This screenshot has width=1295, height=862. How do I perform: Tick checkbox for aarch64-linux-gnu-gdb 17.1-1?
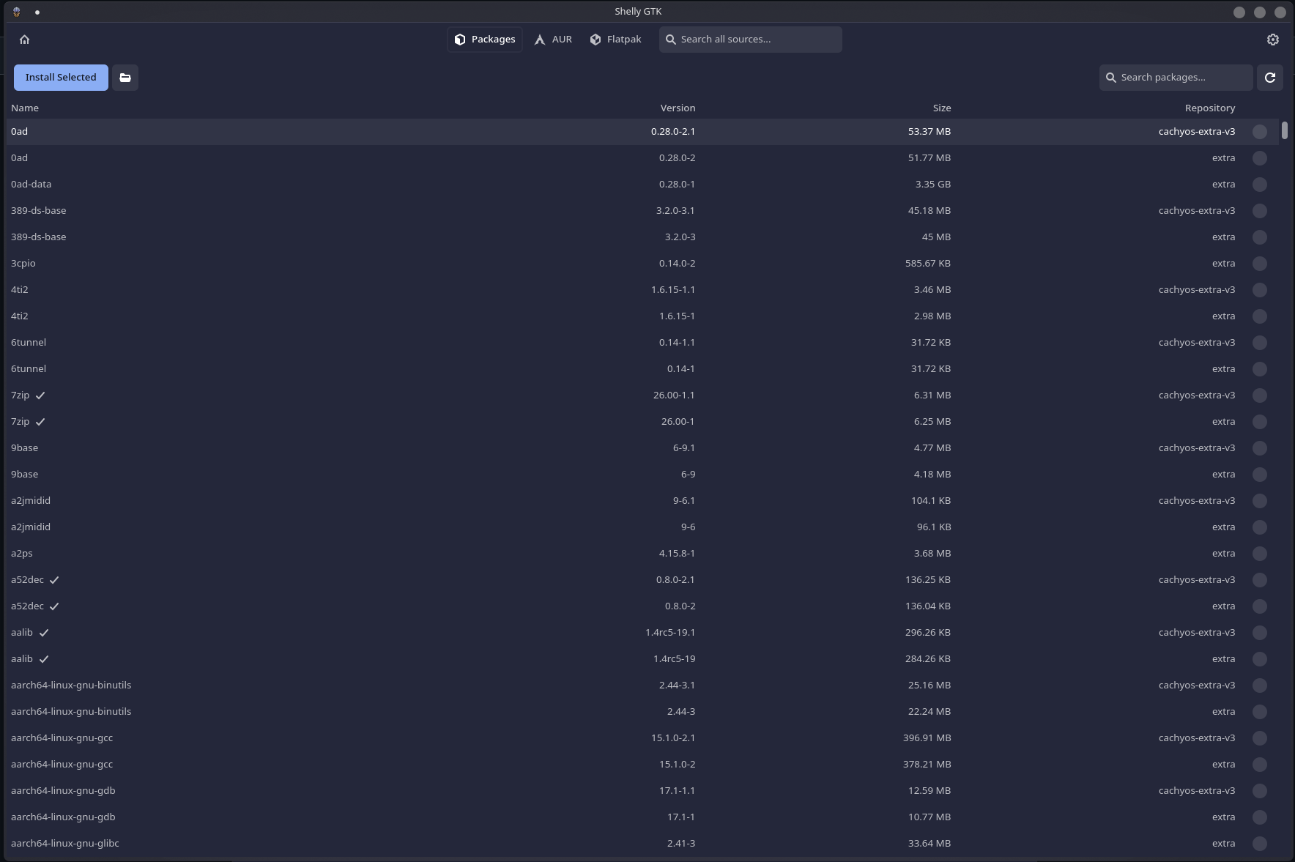(1260, 817)
